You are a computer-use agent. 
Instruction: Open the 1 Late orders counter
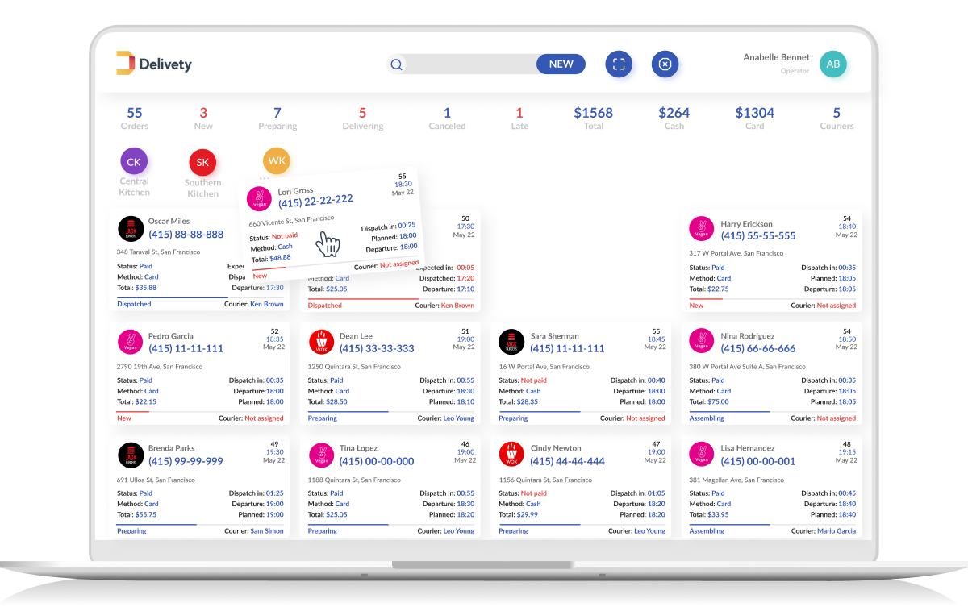519,118
